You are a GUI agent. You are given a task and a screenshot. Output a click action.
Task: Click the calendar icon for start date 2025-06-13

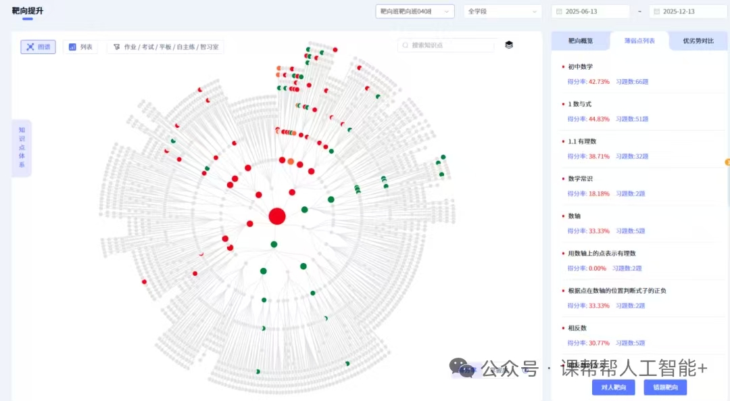click(x=558, y=11)
